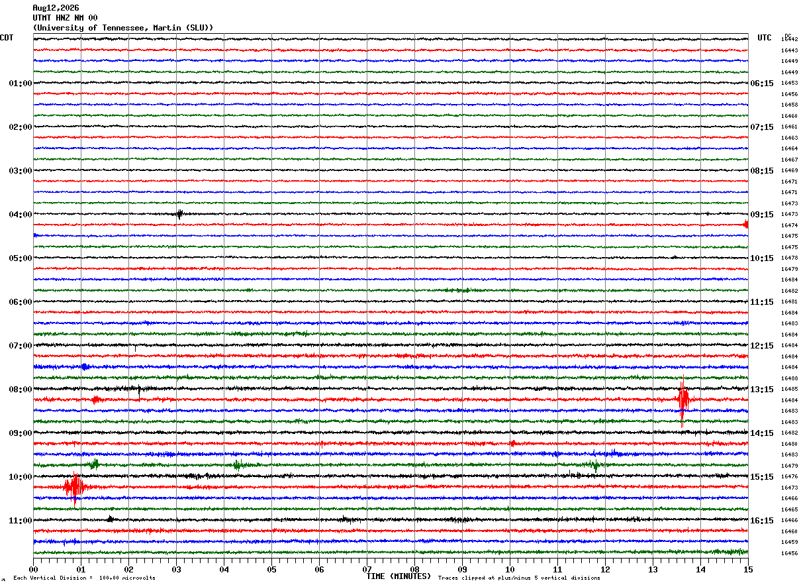Click the 07 minute tick label on the bottom axis
This screenshot has height=587, width=801.
367,569
